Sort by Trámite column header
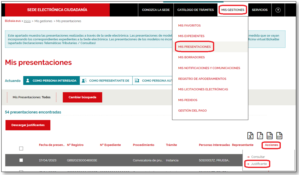Screen dimensions: 299x175 tap(171, 145)
